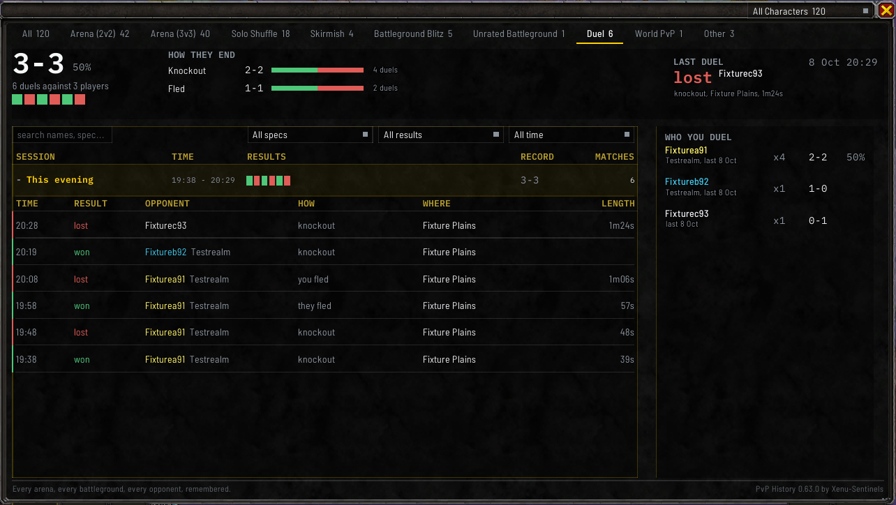Focus the search names, spec field
896x505 pixels.
(x=63, y=135)
